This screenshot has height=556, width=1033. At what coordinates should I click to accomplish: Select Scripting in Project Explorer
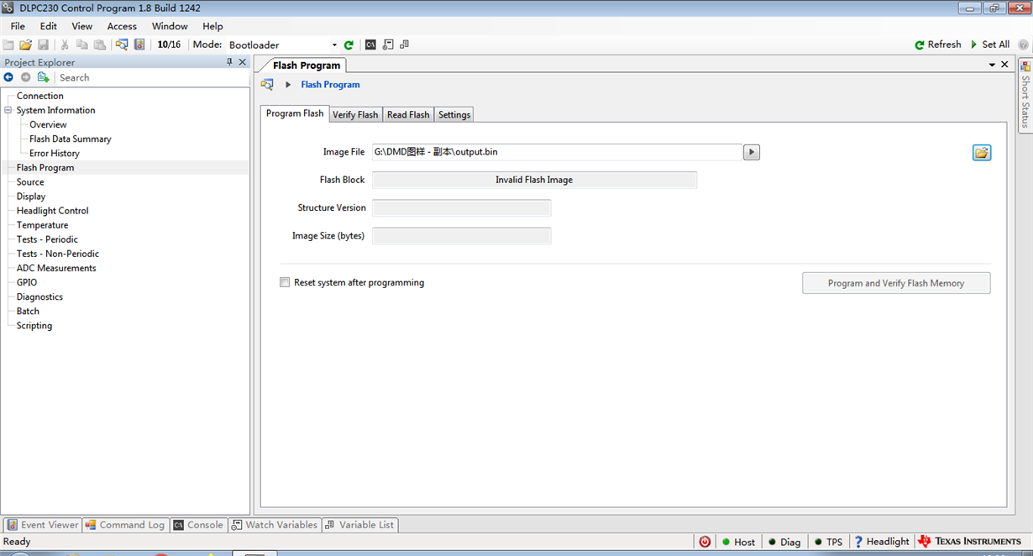(34, 325)
